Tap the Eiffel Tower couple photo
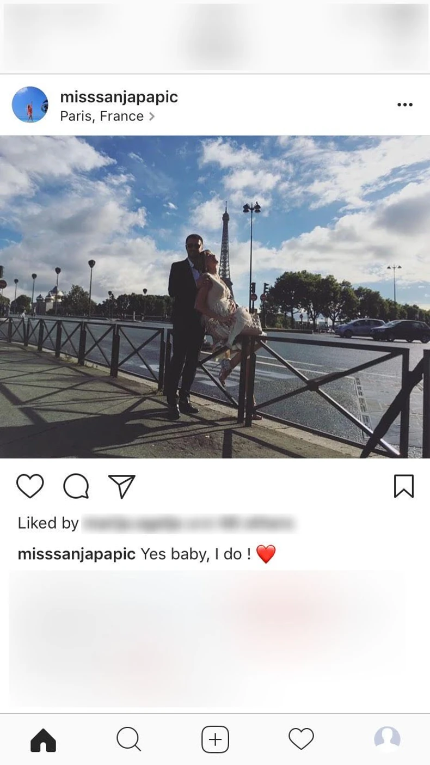This screenshot has width=430, height=765. (x=215, y=297)
